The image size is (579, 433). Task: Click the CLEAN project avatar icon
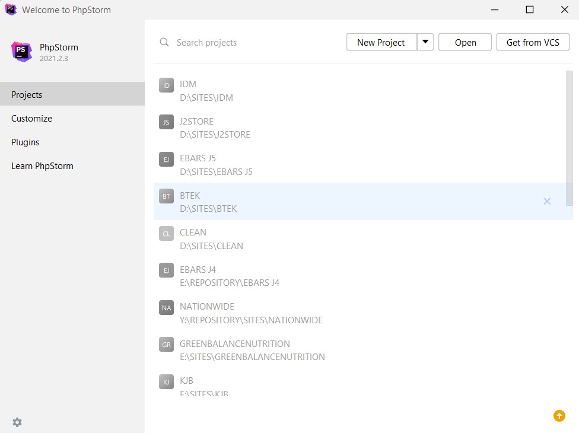[166, 234]
